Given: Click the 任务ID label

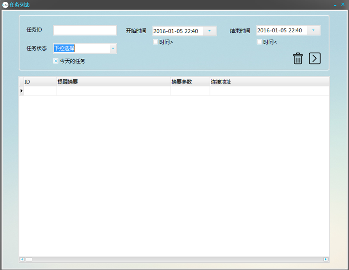Looking at the screenshot, I should tap(34, 29).
